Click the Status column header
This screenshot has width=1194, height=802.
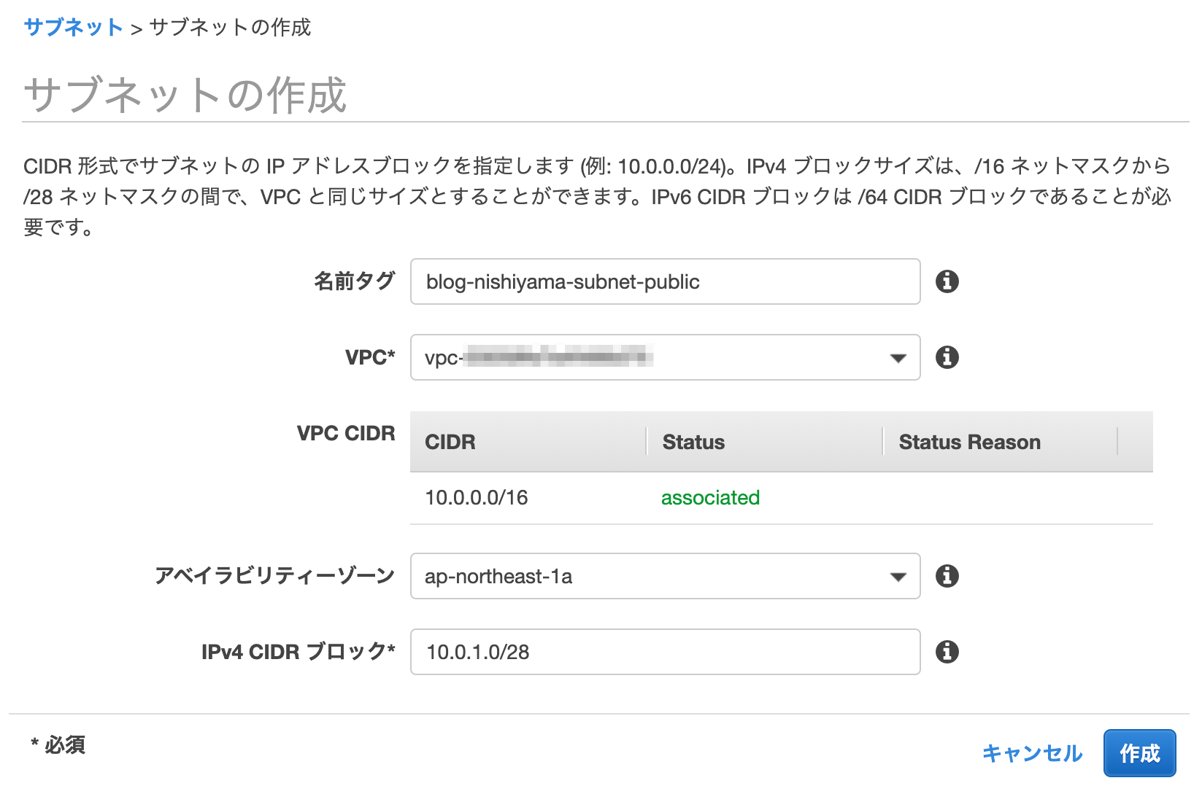coord(693,441)
